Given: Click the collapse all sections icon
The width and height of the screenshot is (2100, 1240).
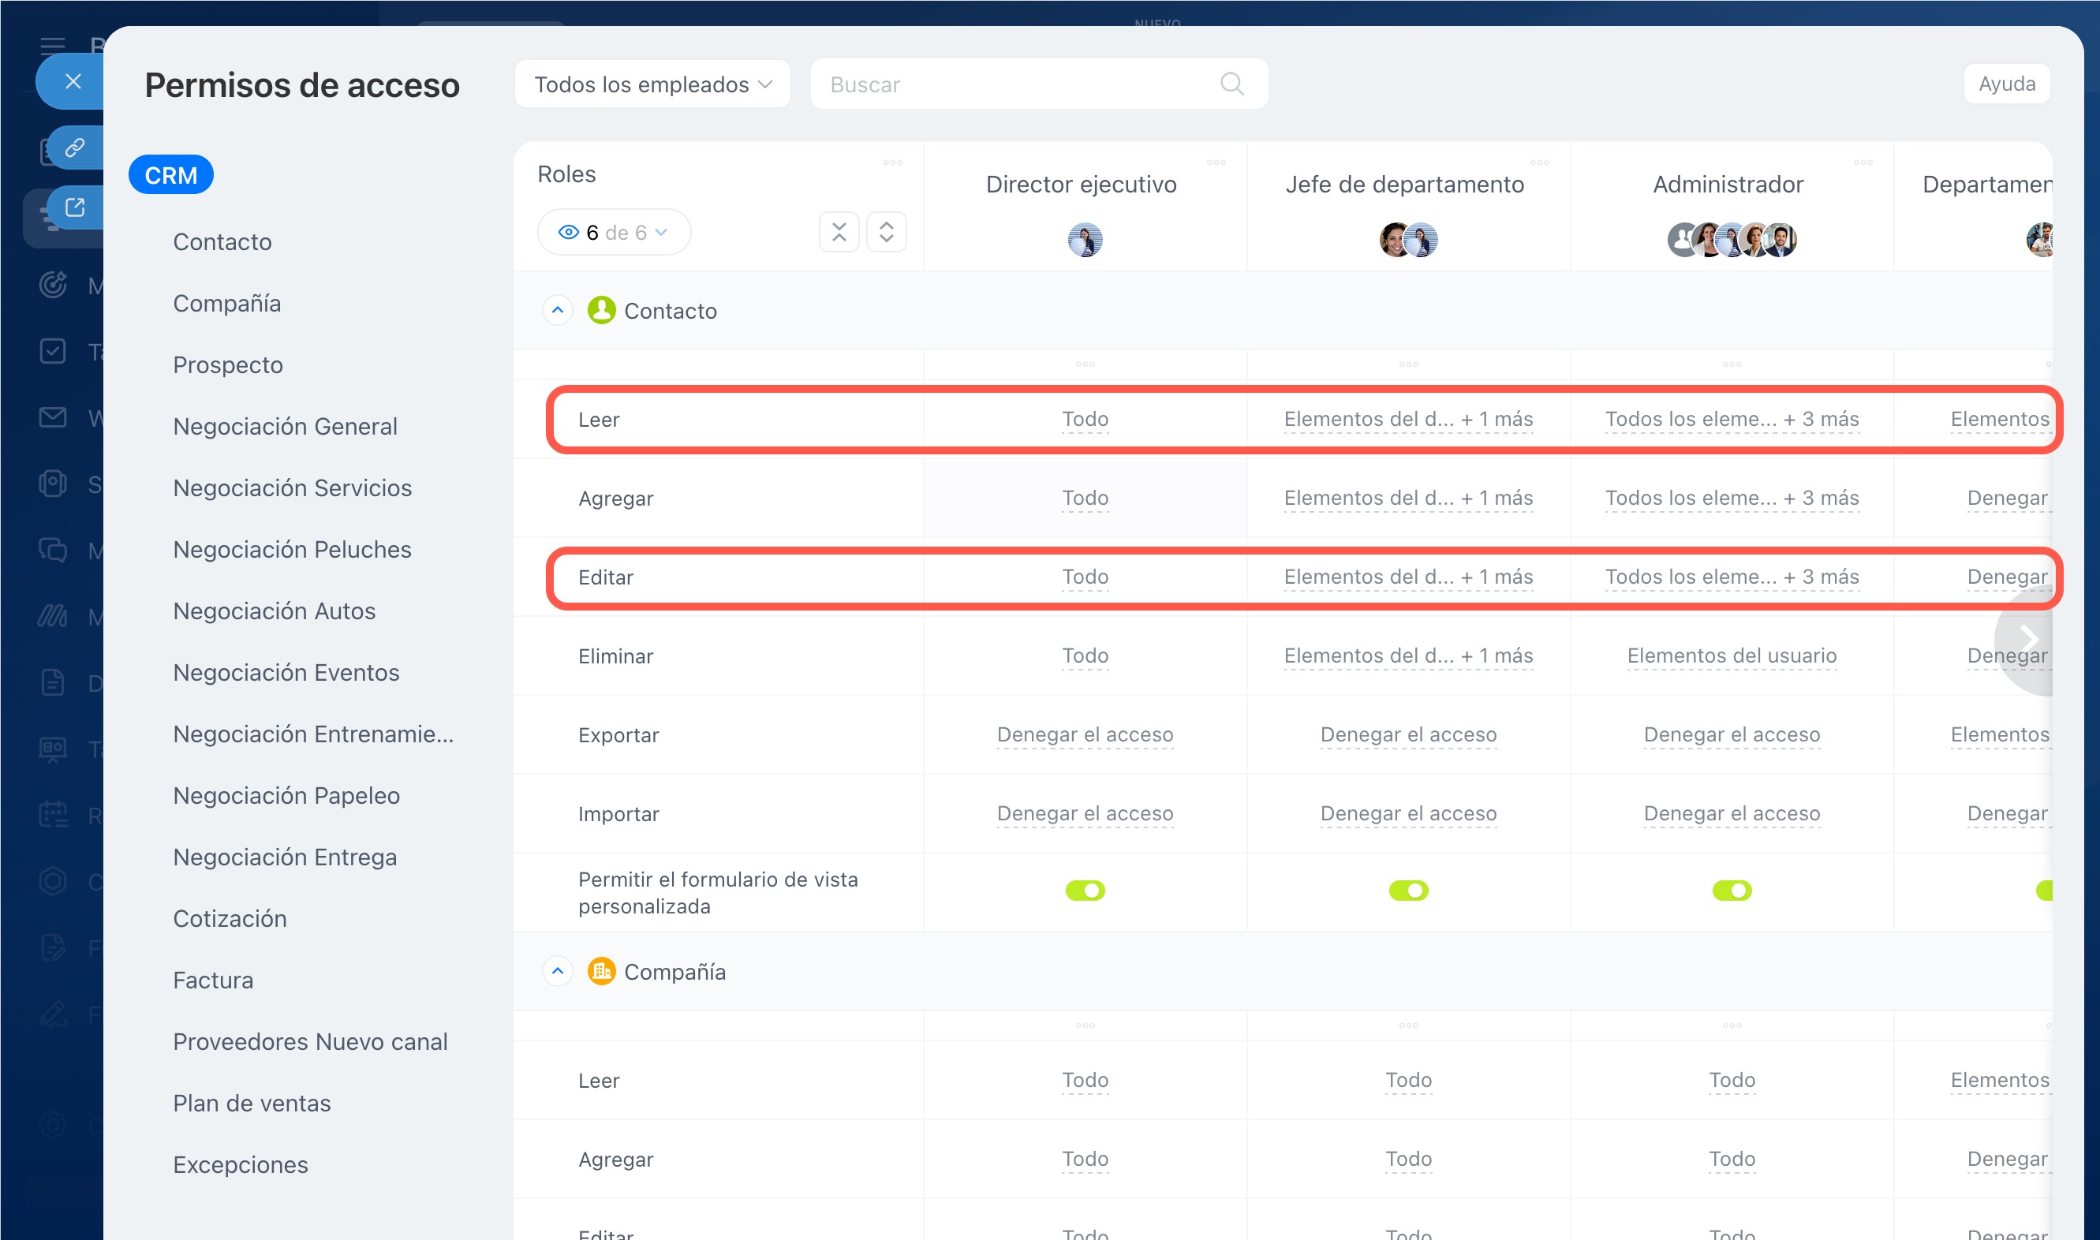Looking at the screenshot, I should tap(839, 231).
